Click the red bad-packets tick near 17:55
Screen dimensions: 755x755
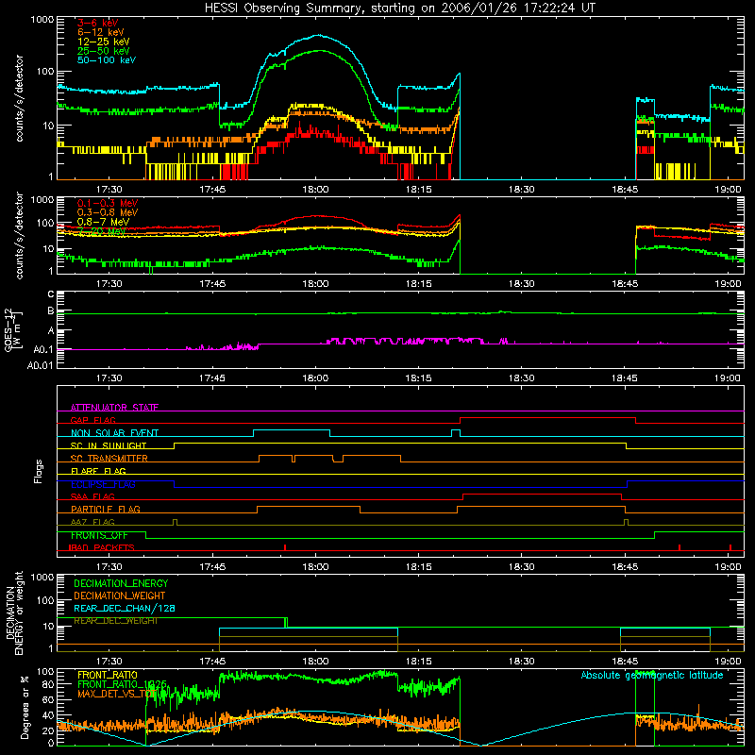[x=285, y=547]
